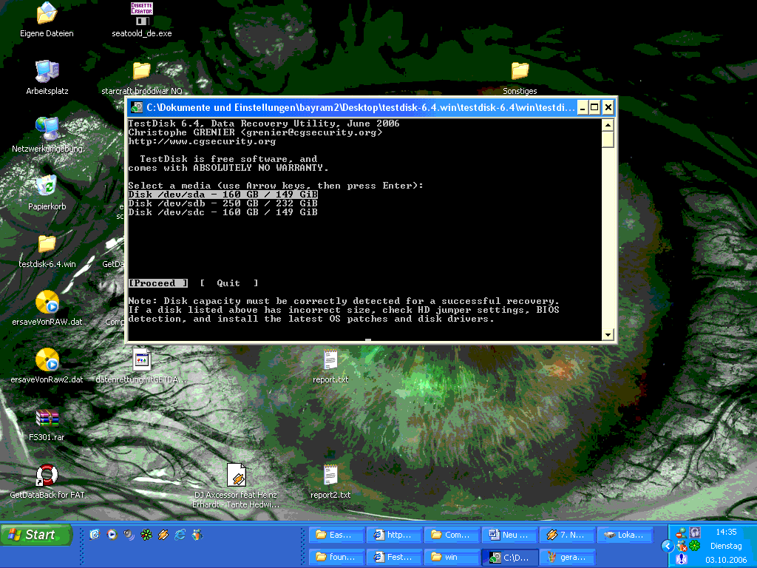
Task: Switch to the gera... taskbar button
Action: [x=567, y=557]
